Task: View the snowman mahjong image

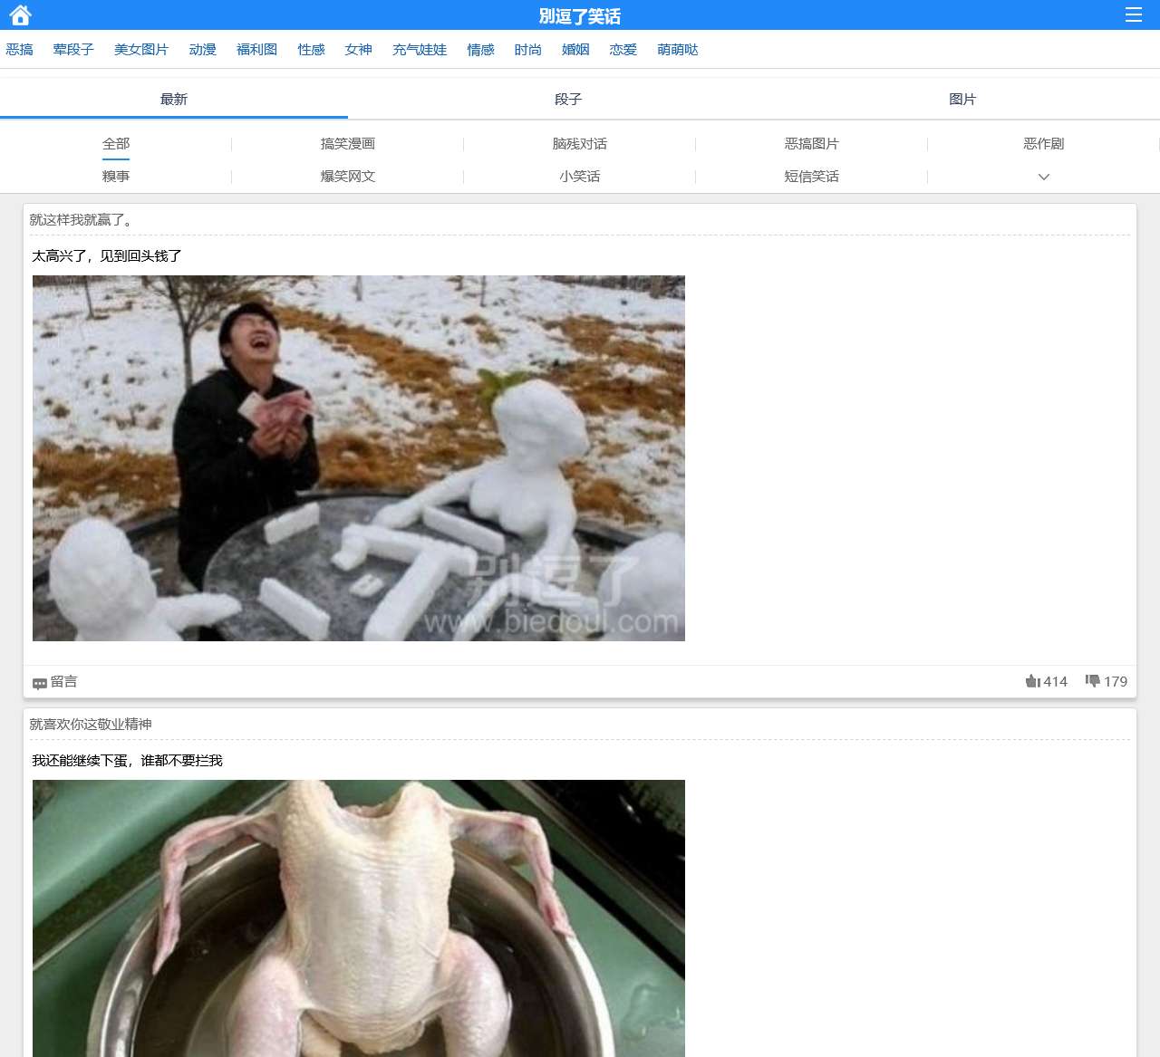Action: coord(359,458)
